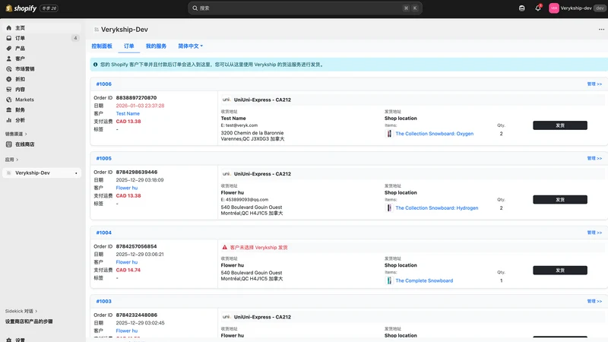Open the Verykship-dev account avatar
Viewport: 608px width, 342px height.
tap(554, 8)
